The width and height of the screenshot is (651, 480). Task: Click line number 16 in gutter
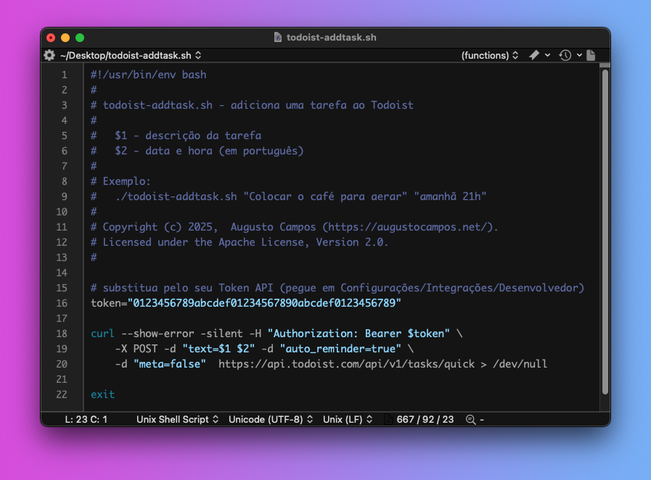point(62,303)
